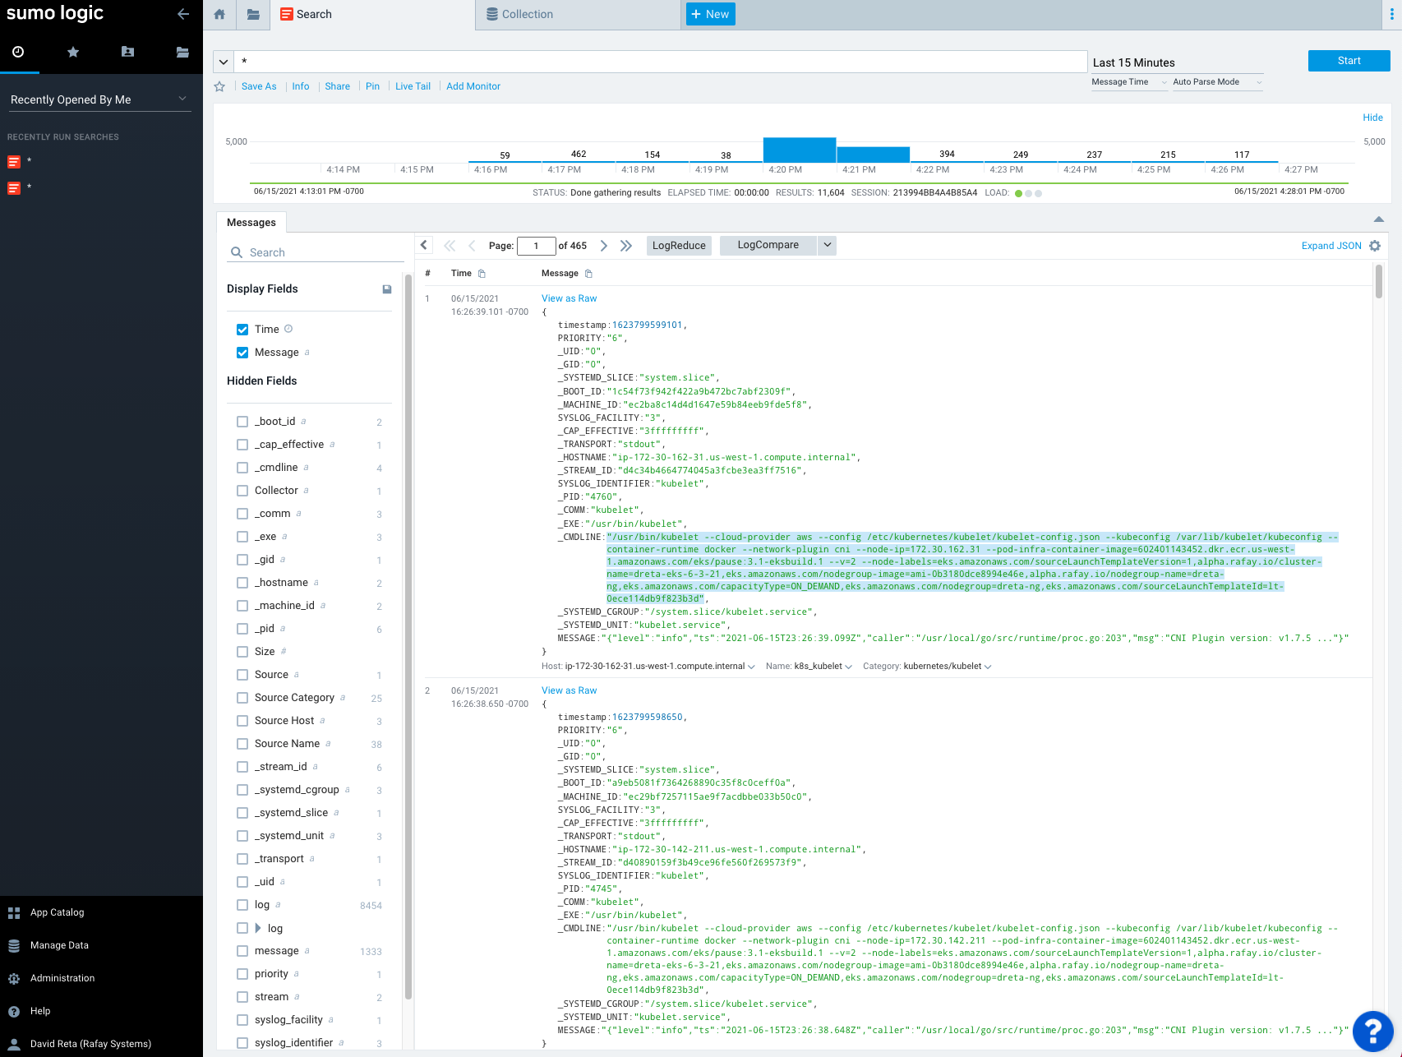
Task: Tick the _systemd_unit field checkbox
Action: pos(242,836)
